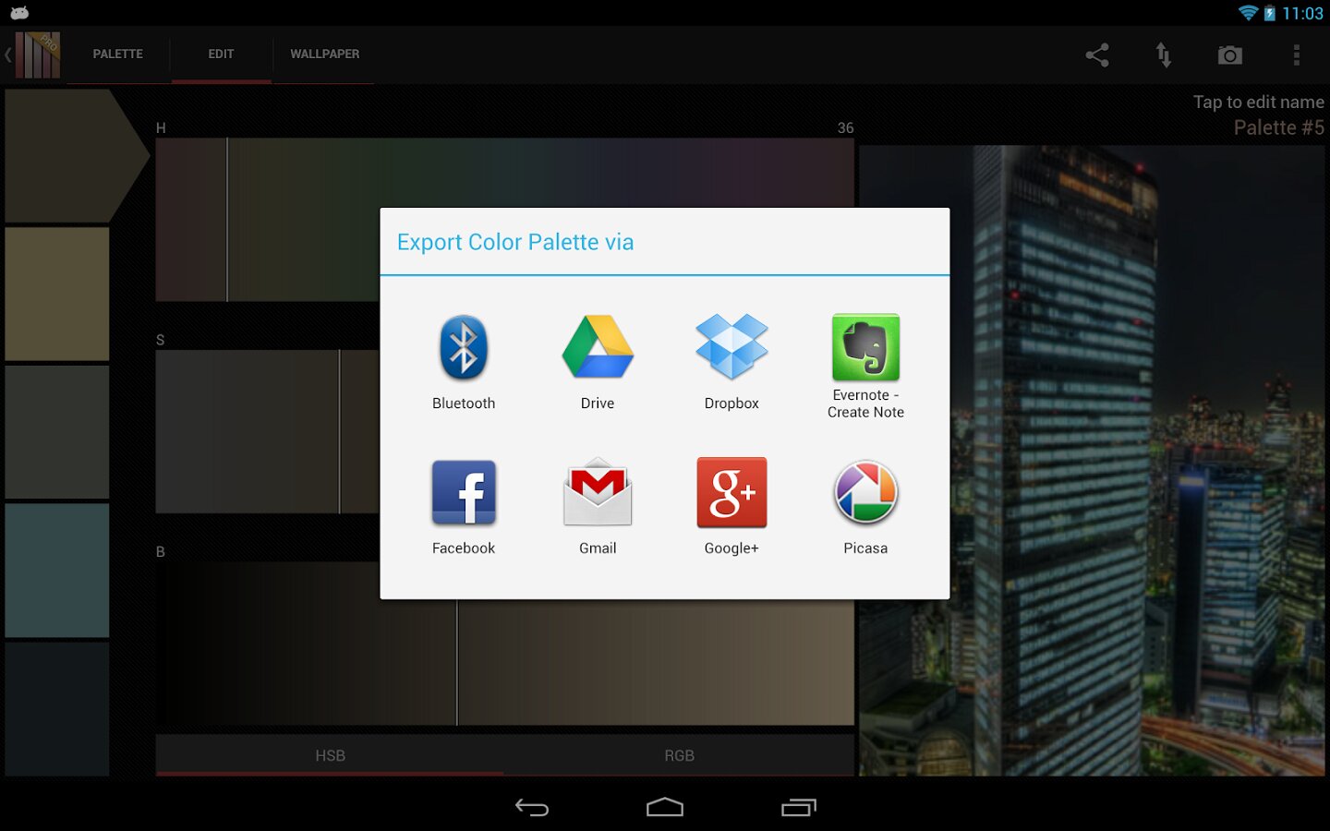Switch color mode to RGB
The width and height of the screenshot is (1330, 831).
click(x=679, y=755)
